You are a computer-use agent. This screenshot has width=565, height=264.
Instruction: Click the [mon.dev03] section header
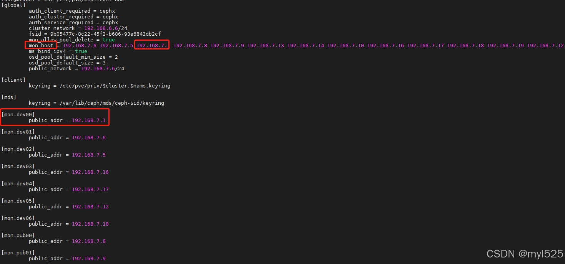(18, 166)
